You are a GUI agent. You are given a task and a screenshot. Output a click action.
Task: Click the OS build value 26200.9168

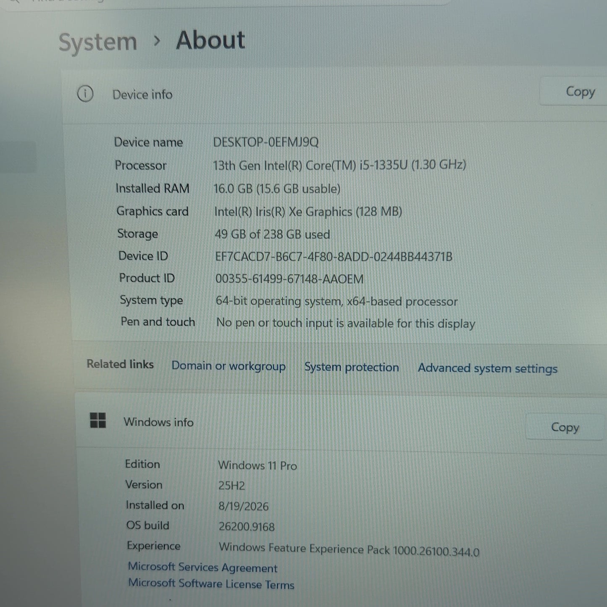[x=247, y=527]
